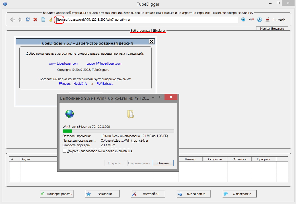Image resolution: width=296 pixels, height=204 pixels.
Task: Click the transfer speed value 2,13 МБ/с
Action: (108, 145)
